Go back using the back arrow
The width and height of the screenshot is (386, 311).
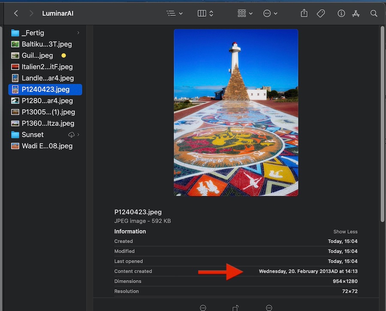tap(16, 13)
